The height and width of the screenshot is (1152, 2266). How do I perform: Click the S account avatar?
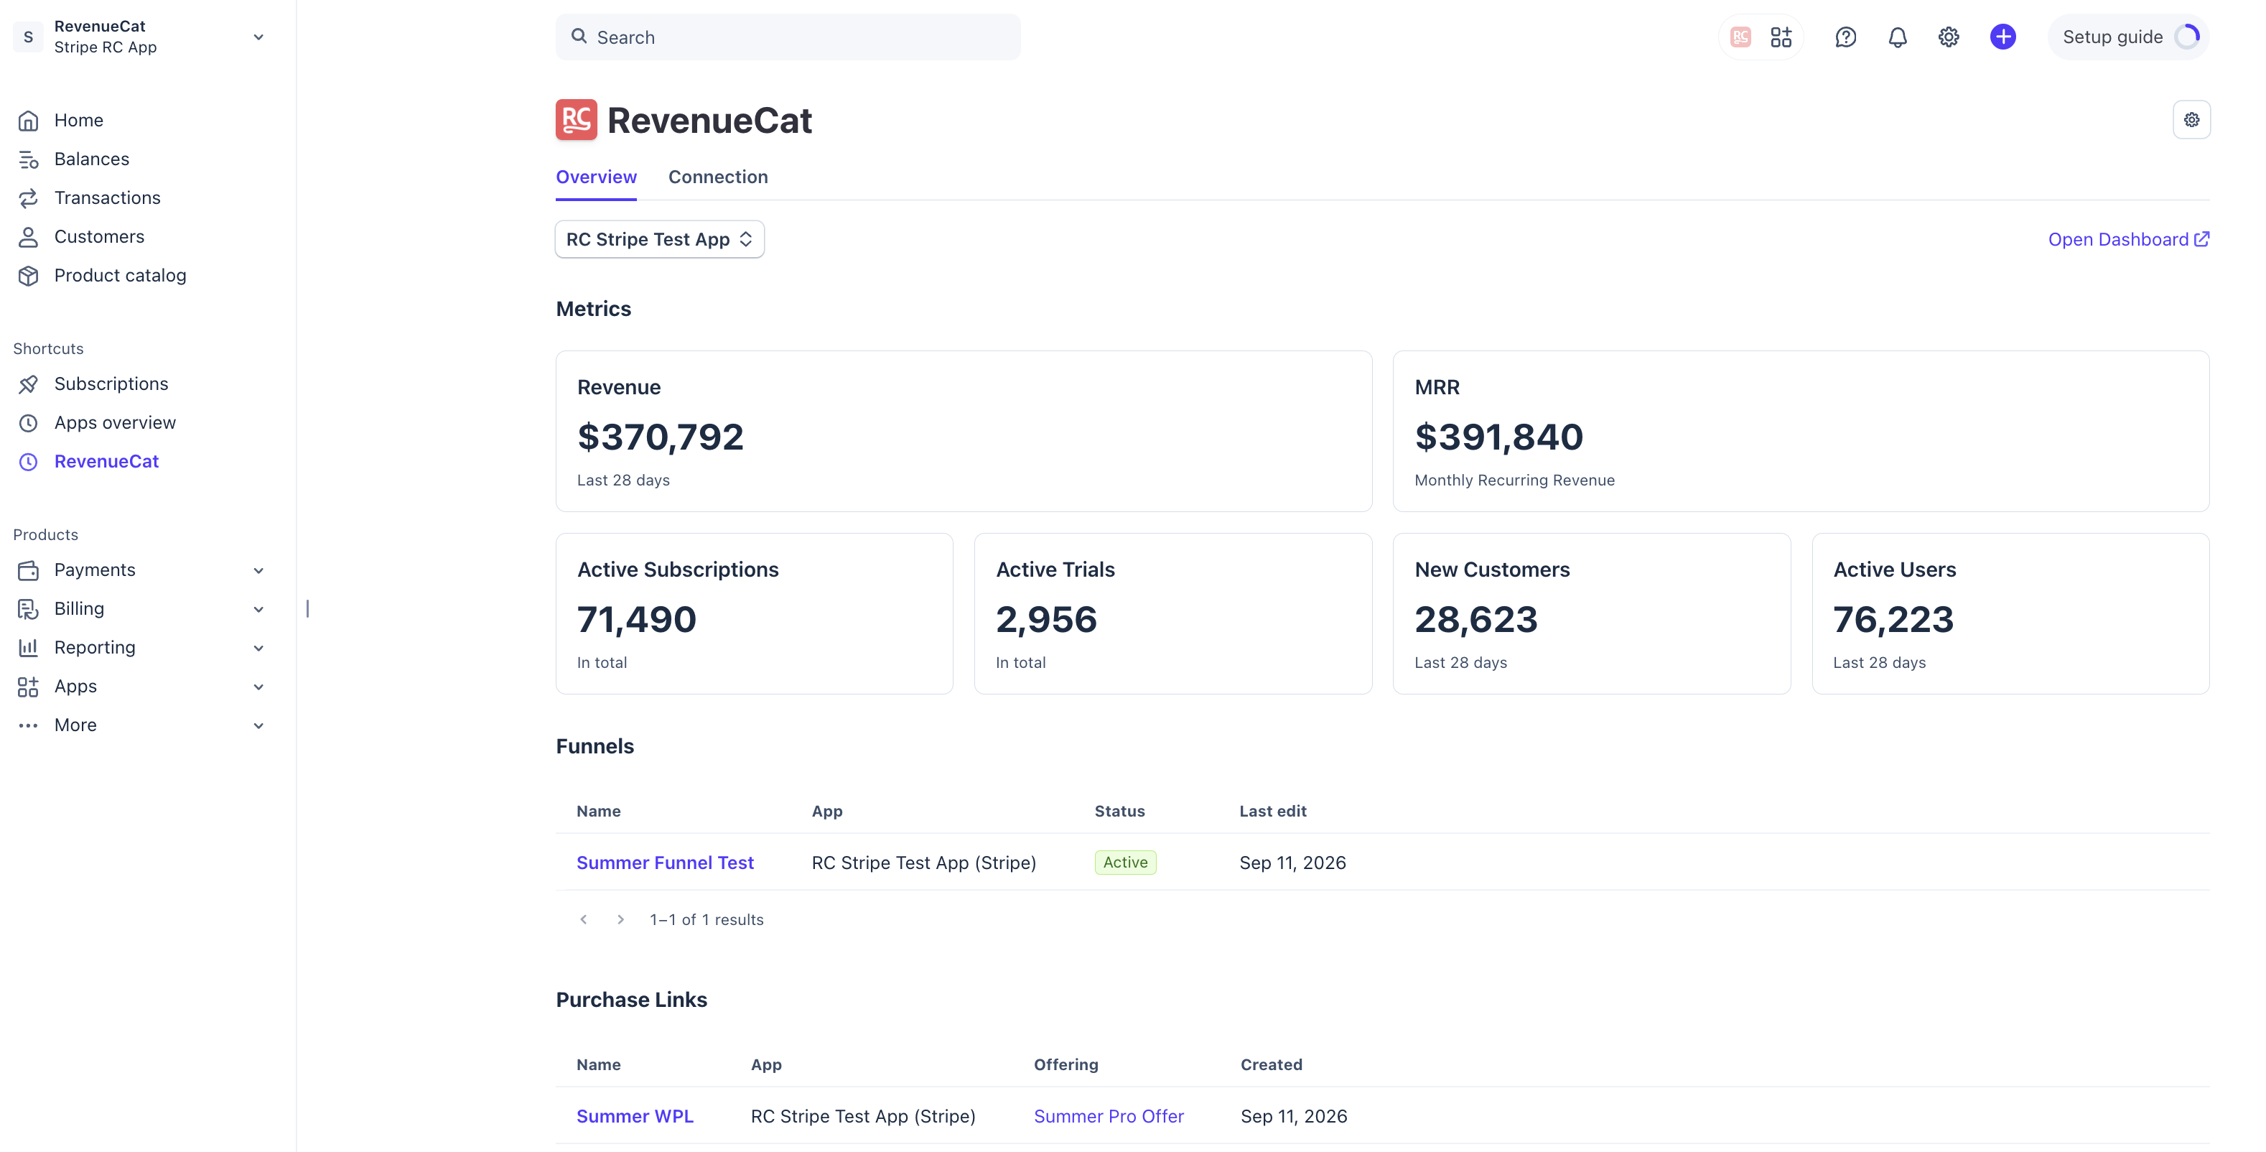point(28,37)
